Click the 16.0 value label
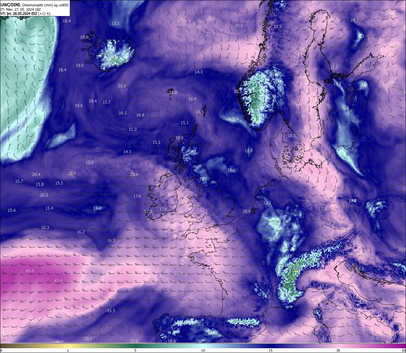Screen dimensions: 406x353 point(381,300)
